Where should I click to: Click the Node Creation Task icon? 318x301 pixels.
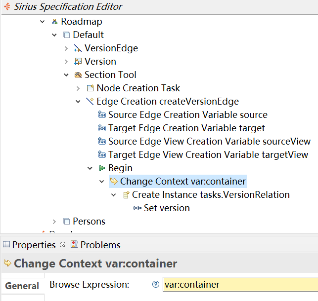tap(90, 88)
